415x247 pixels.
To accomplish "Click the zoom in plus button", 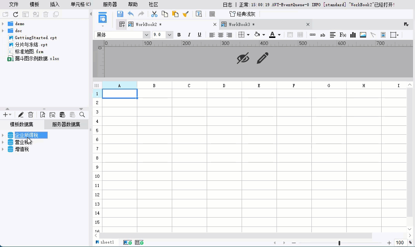I will (389, 243).
